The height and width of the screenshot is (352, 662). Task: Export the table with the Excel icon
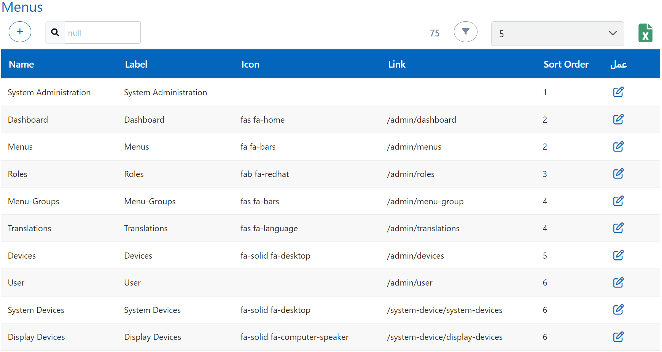[645, 33]
